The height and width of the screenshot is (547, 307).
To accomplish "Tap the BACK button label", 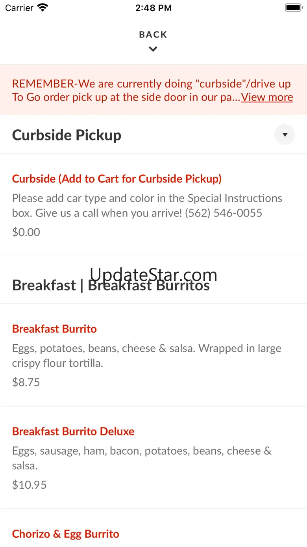I will coord(153,35).
